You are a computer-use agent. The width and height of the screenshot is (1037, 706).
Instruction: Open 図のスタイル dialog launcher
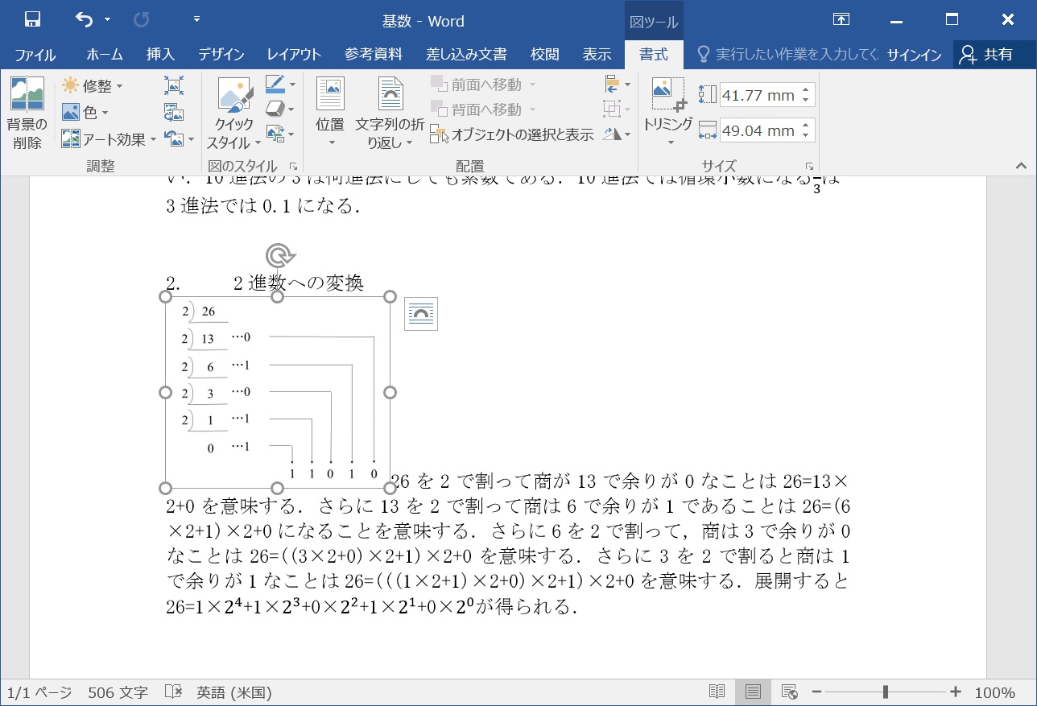[x=293, y=166]
